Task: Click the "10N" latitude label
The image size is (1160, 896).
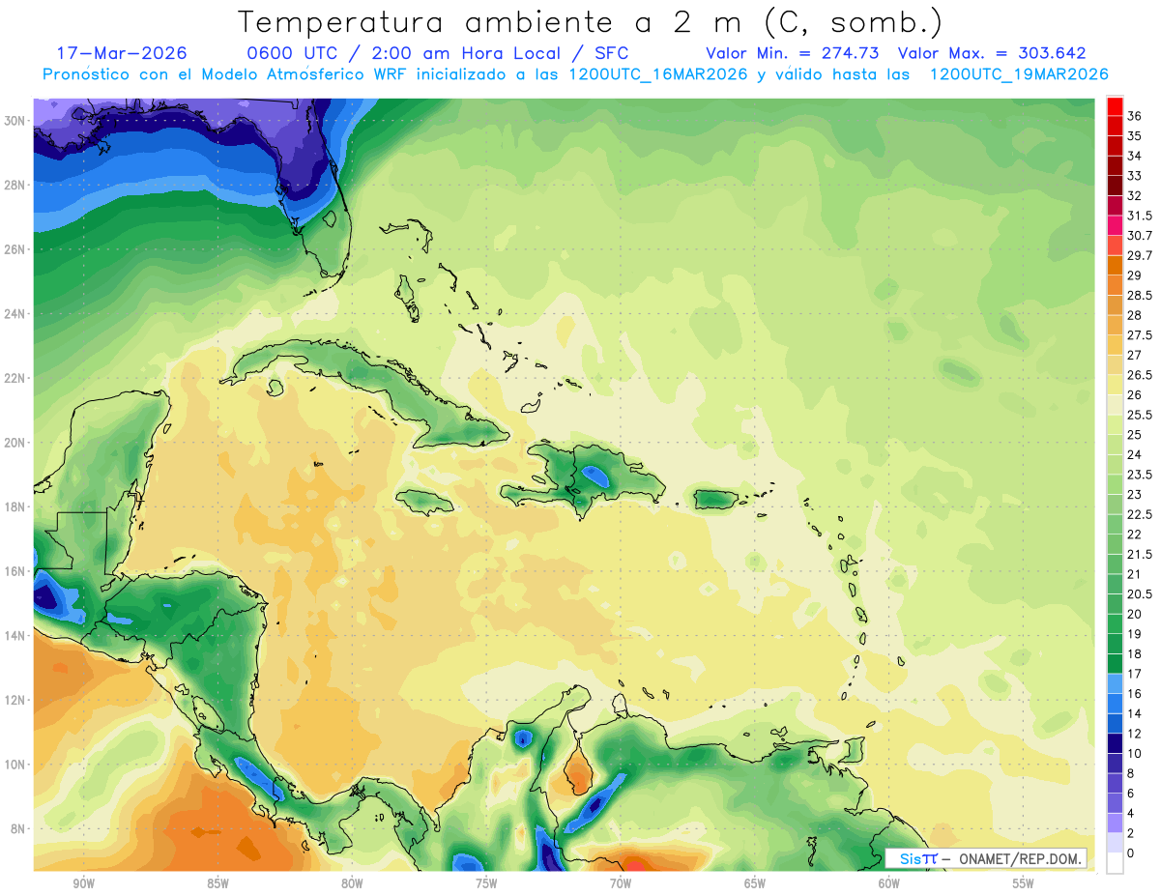Action: (x=15, y=765)
